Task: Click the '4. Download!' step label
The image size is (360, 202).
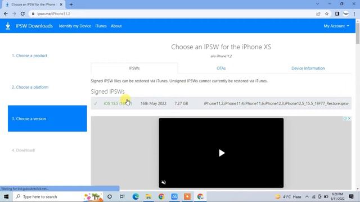Action: pos(24,150)
